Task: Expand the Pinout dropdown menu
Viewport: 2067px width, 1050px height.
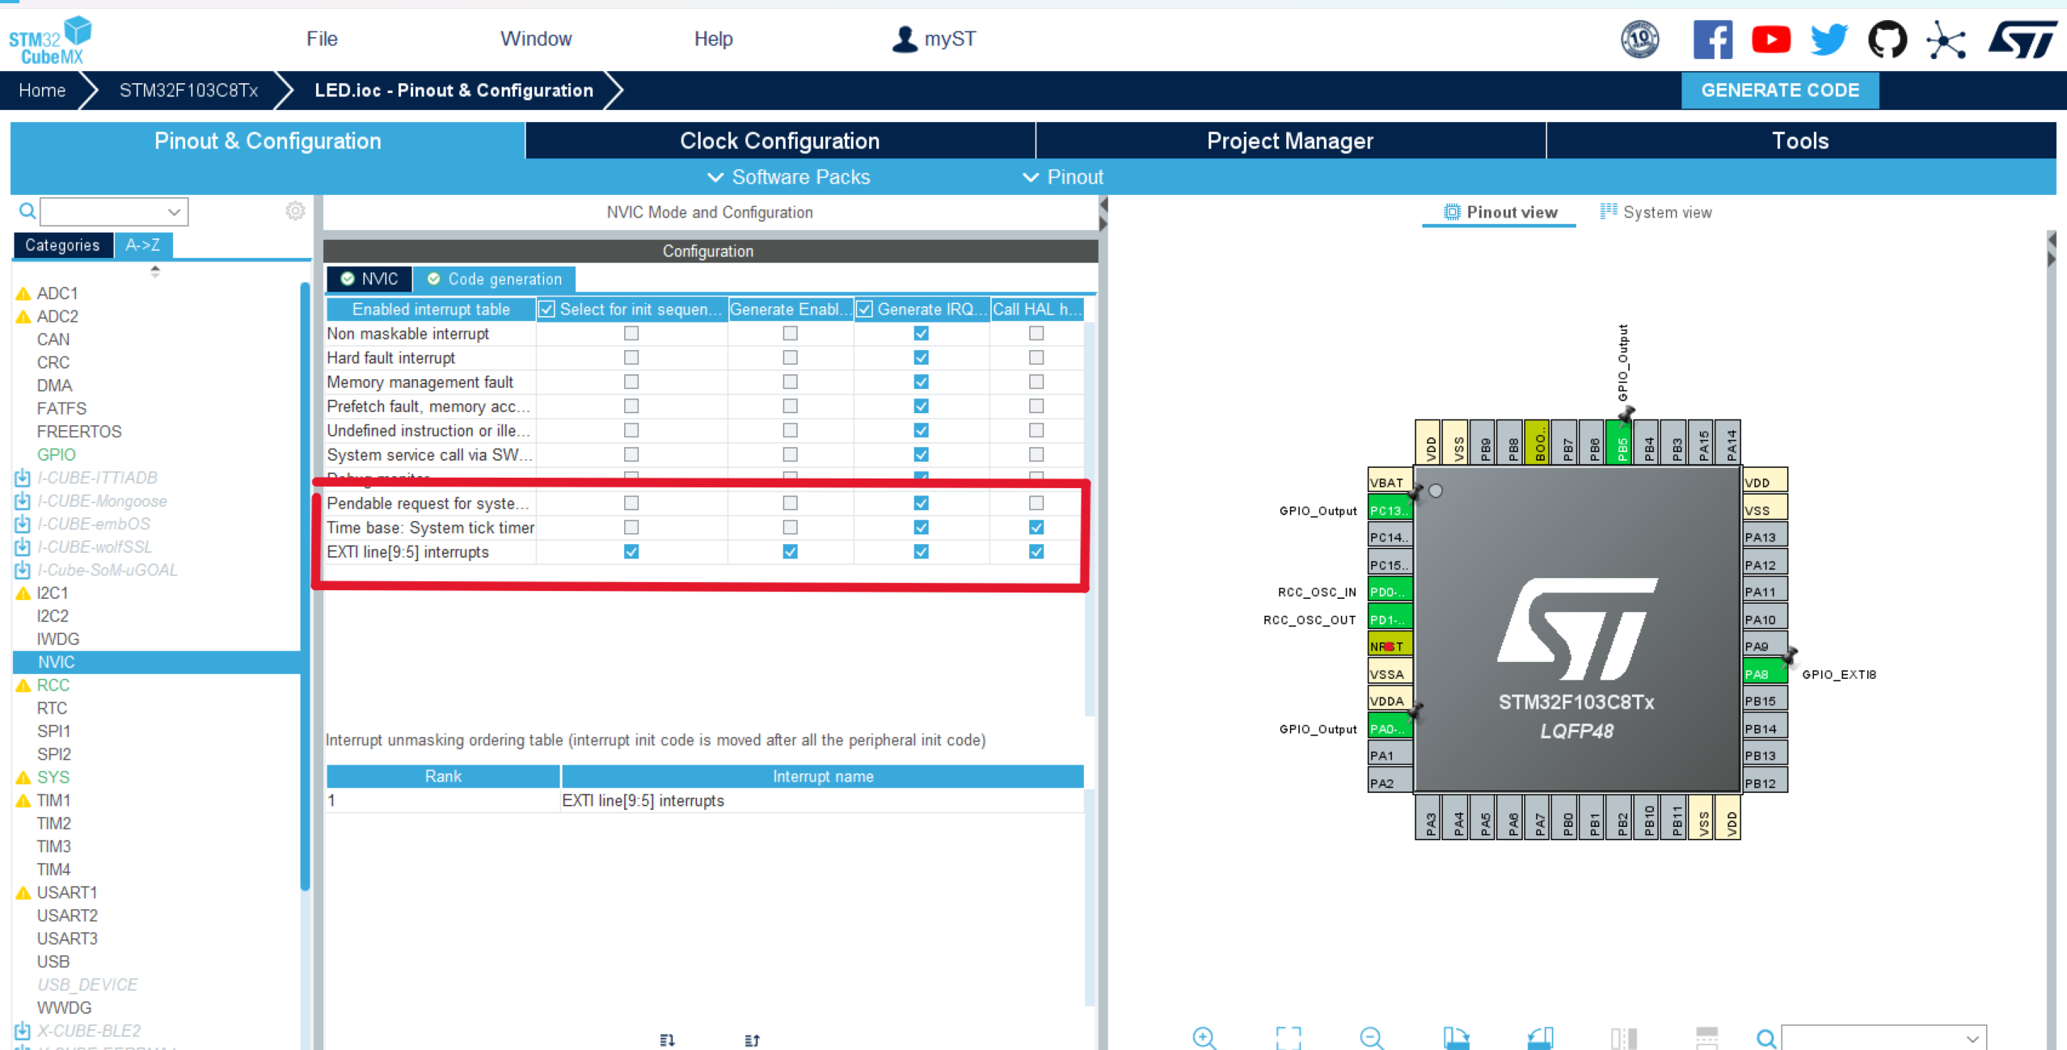Action: point(1063,177)
